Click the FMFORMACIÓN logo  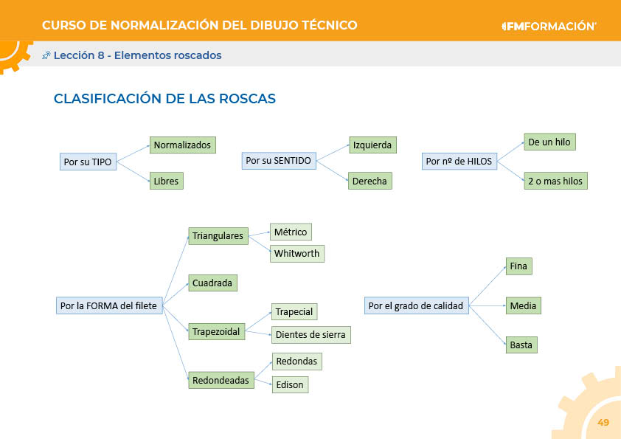pyautogui.click(x=549, y=26)
